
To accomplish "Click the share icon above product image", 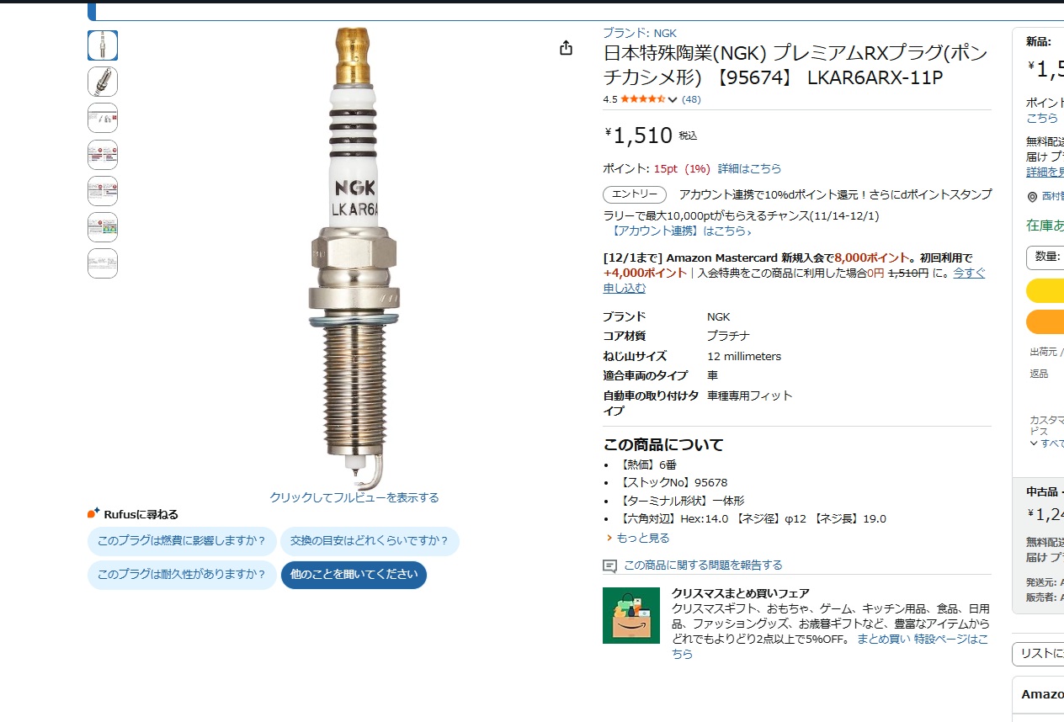I will click(566, 48).
